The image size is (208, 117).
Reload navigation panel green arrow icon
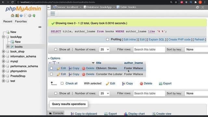34,16
